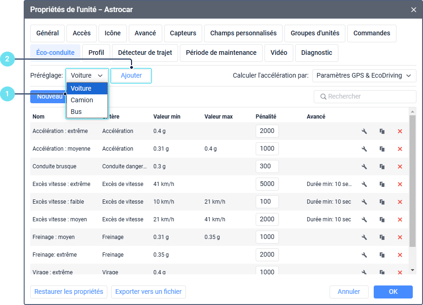This screenshot has height=305, width=423.
Task: Open the Détecteur de trajet tab
Action: 145,53
